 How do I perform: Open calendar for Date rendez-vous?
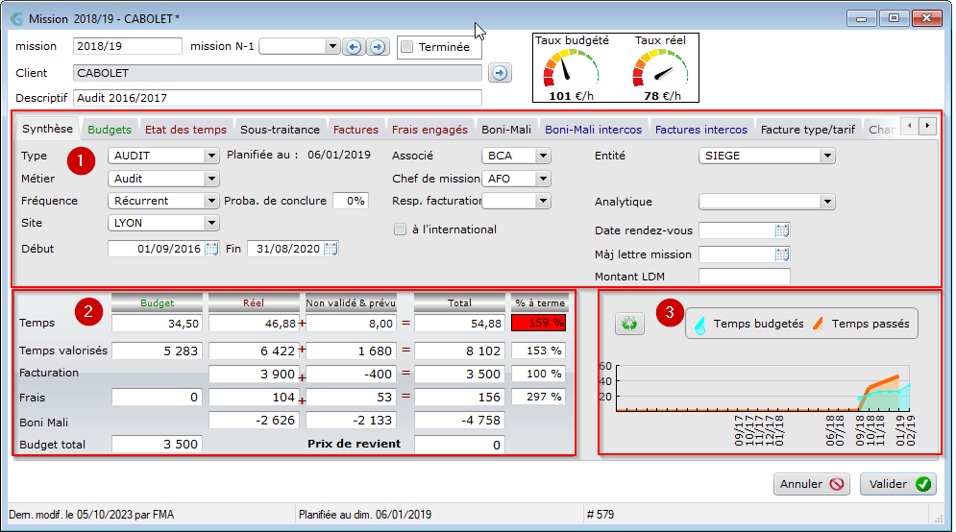pos(782,230)
